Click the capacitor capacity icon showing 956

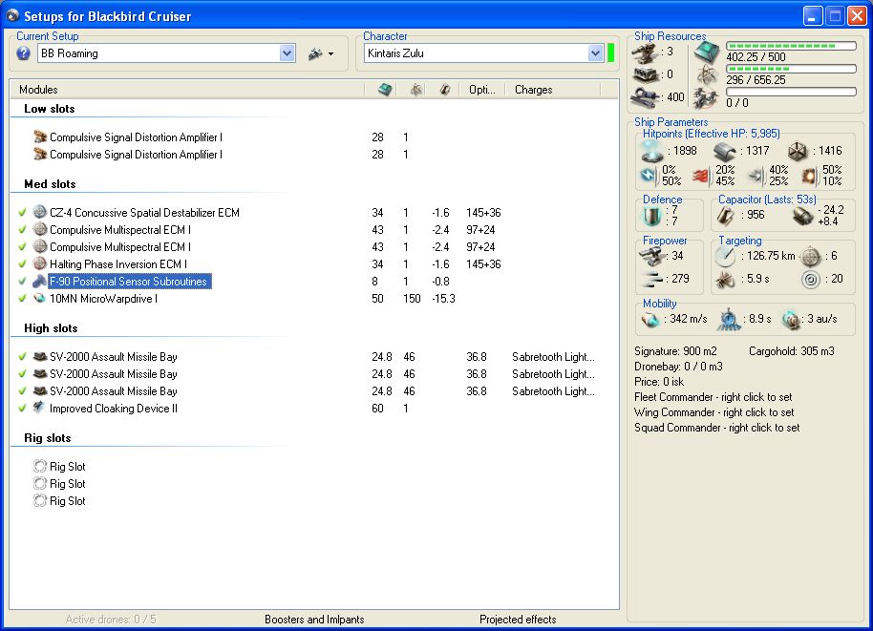click(726, 216)
